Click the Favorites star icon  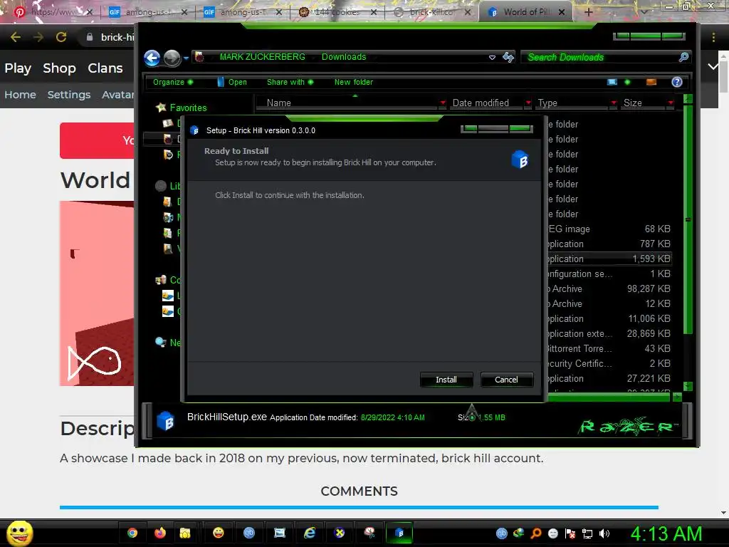(161, 108)
